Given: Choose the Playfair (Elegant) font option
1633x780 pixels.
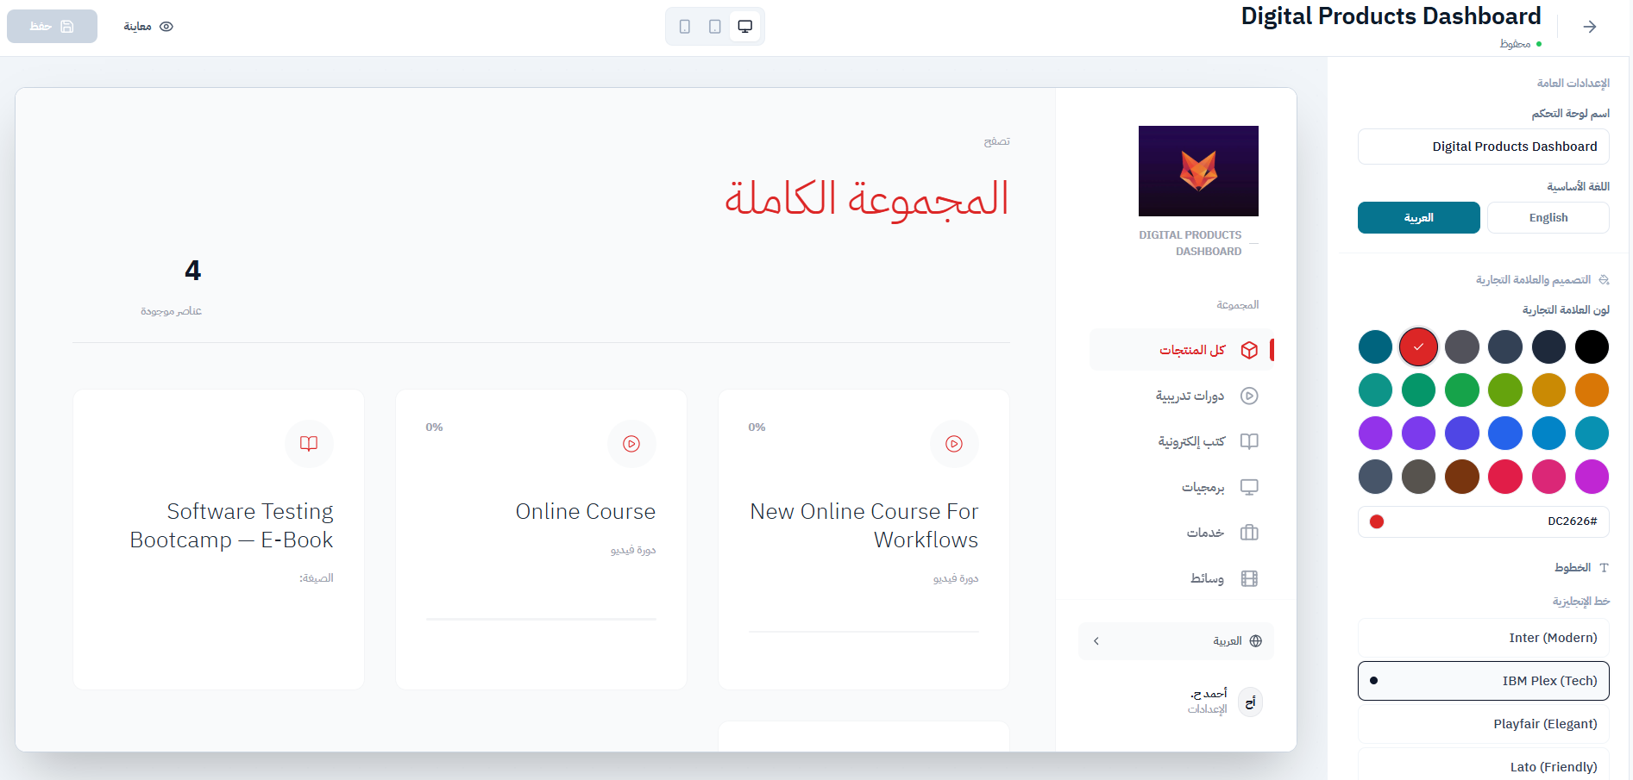Looking at the screenshot, I should coord(1484,724).
